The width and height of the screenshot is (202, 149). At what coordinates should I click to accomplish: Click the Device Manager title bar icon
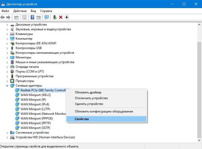3,4
